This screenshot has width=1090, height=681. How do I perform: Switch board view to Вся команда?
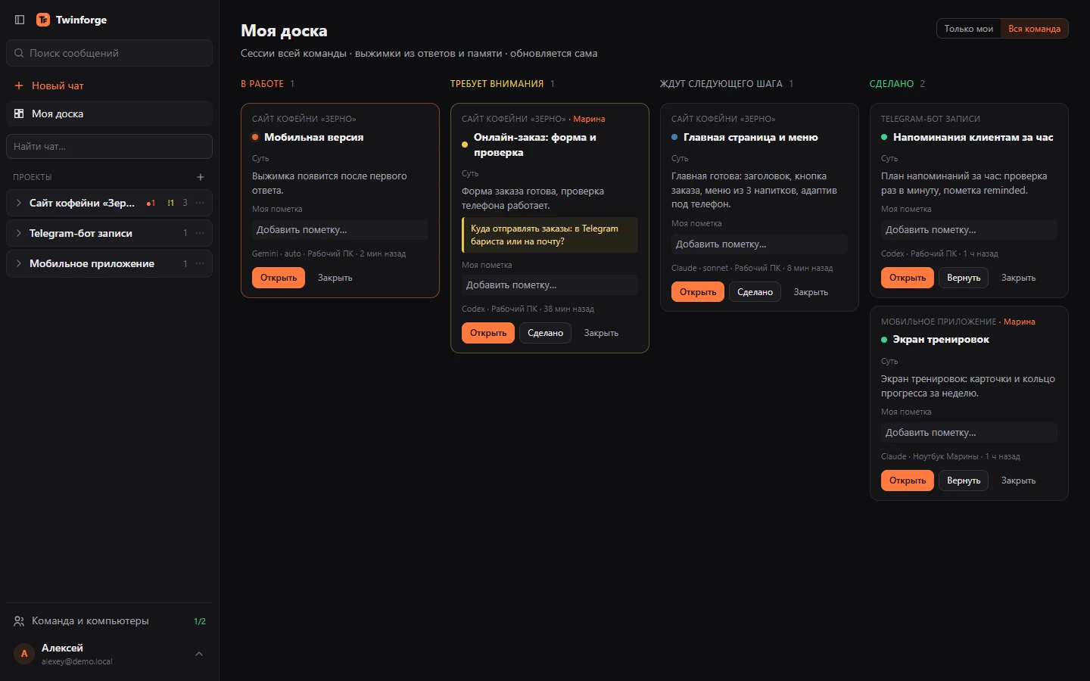point(1034,29)
